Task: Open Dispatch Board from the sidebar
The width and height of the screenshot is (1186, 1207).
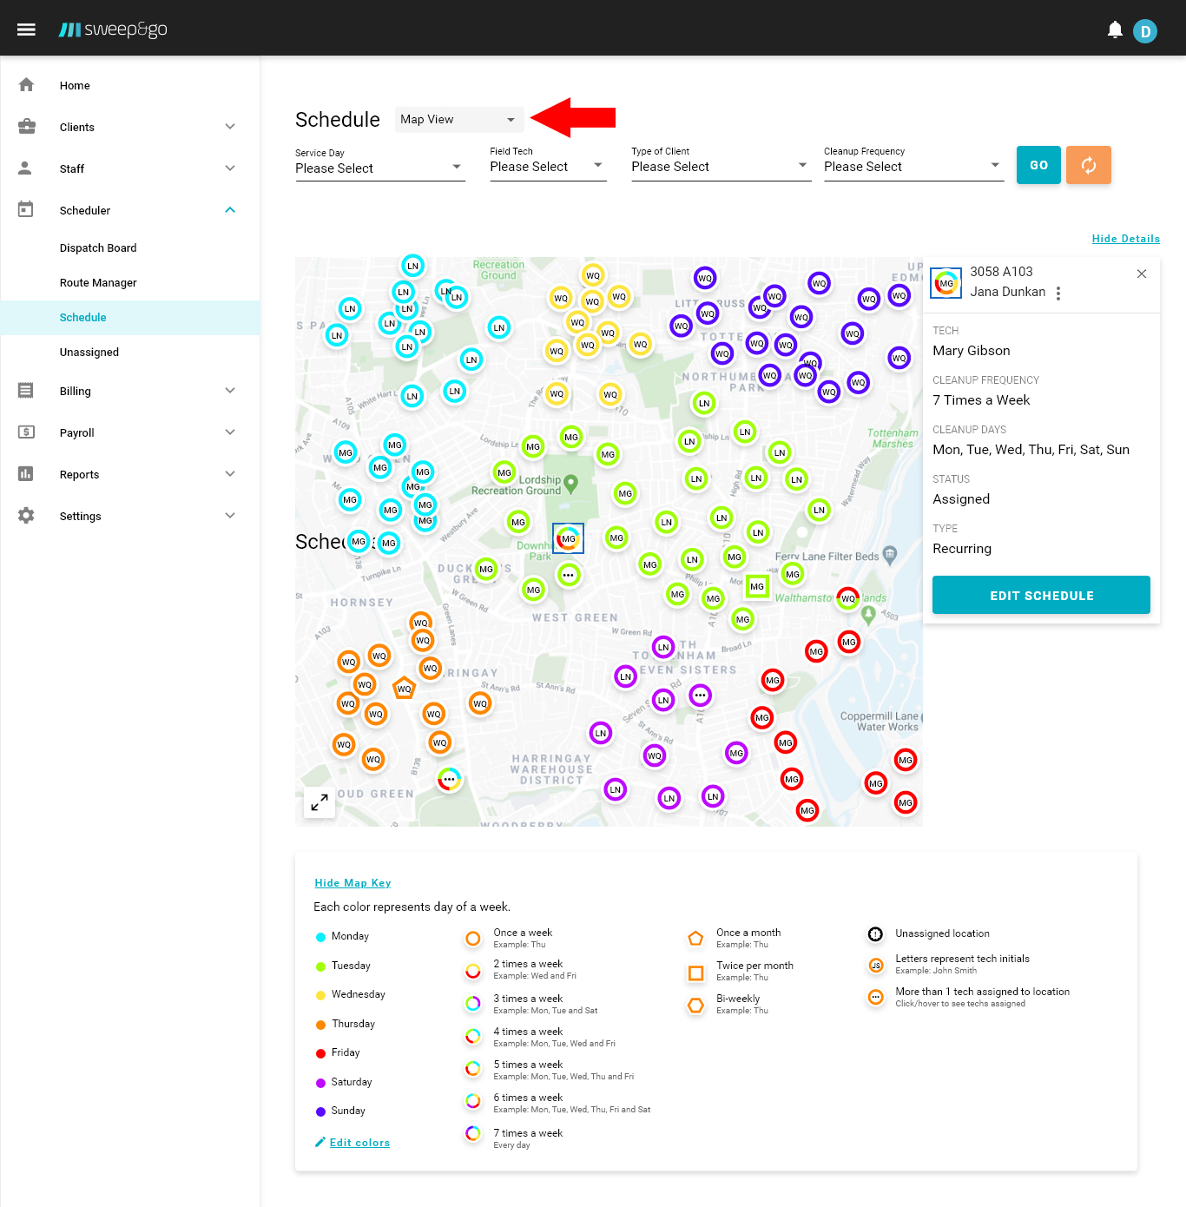Action: 98,248
